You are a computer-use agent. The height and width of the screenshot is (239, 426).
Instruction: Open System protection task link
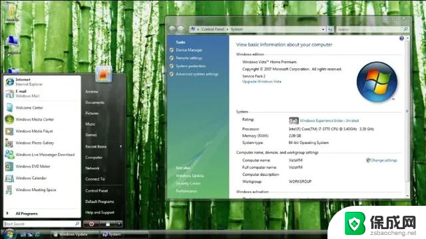[x=191, y=66]
